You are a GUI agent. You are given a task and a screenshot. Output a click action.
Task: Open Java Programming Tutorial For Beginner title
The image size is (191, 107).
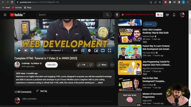pos(156,63)
